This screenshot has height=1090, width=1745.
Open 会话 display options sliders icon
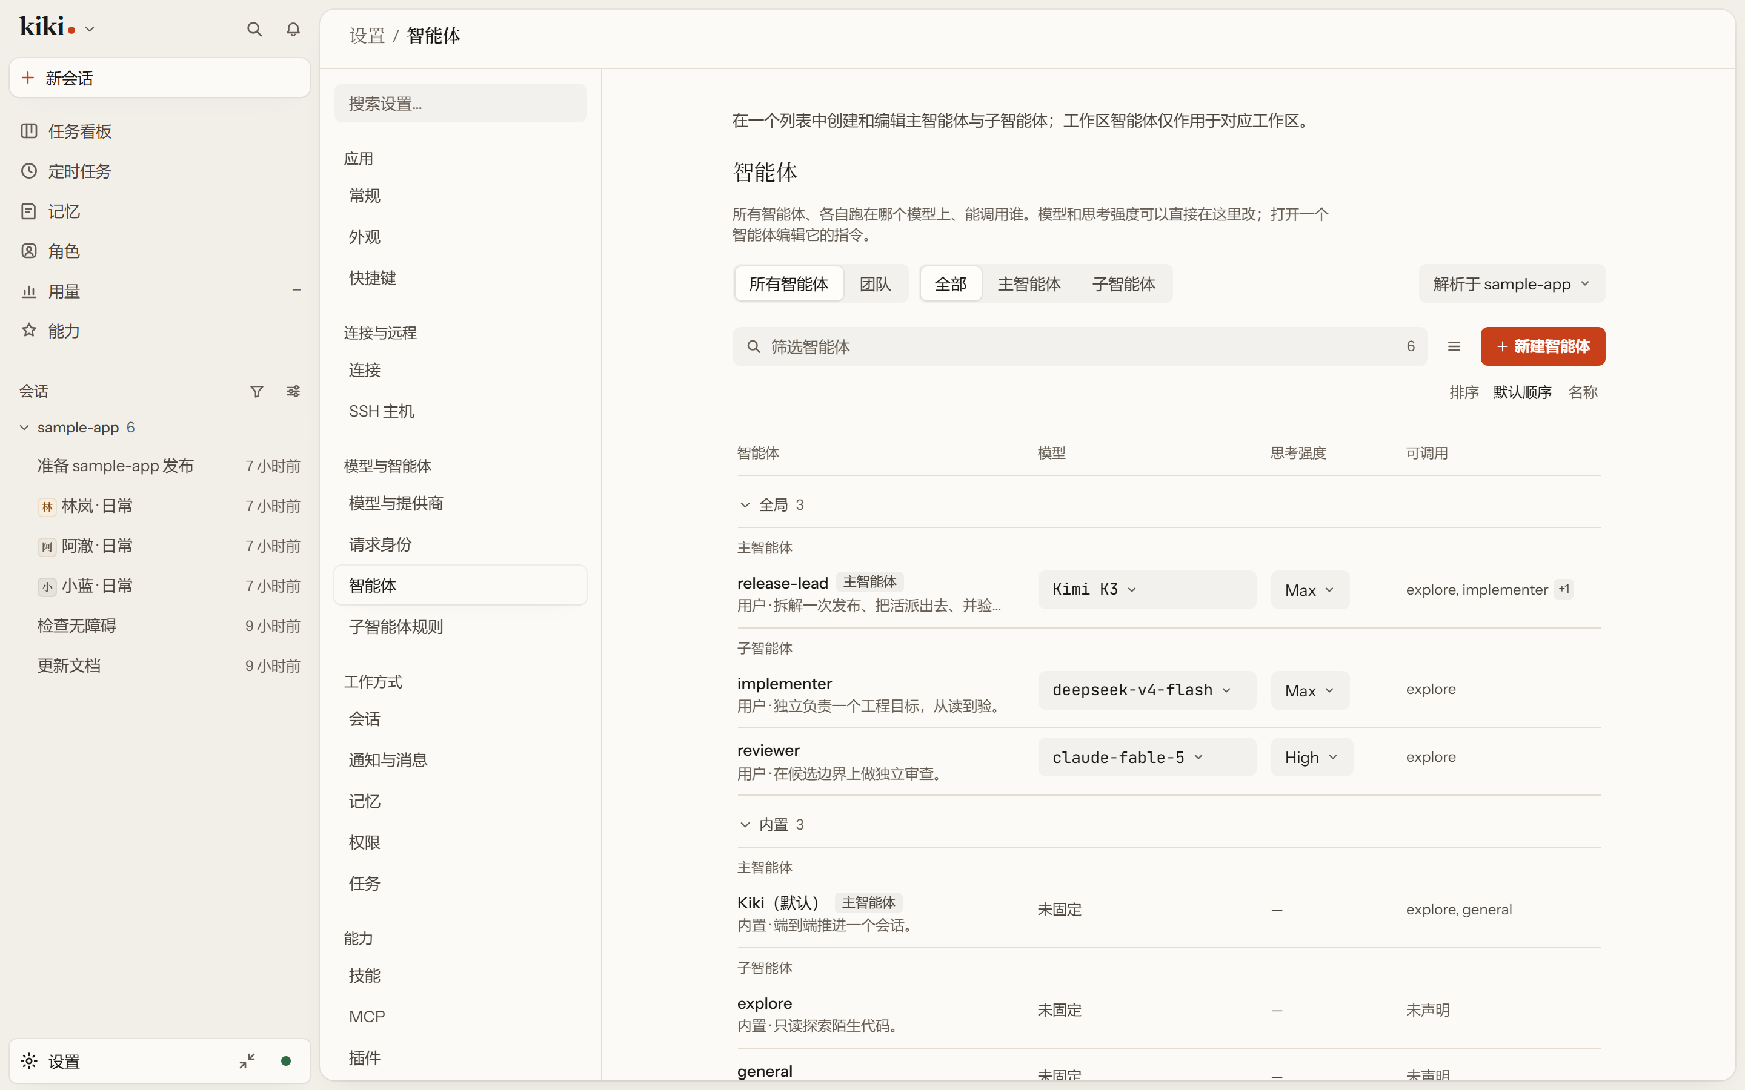[x=293, y=391]
